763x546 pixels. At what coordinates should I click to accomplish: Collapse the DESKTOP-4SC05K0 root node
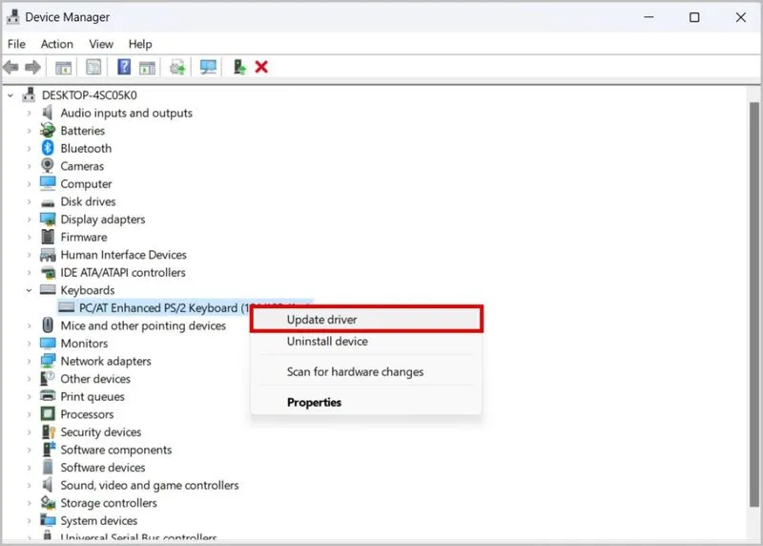click(x=10, y=95)
